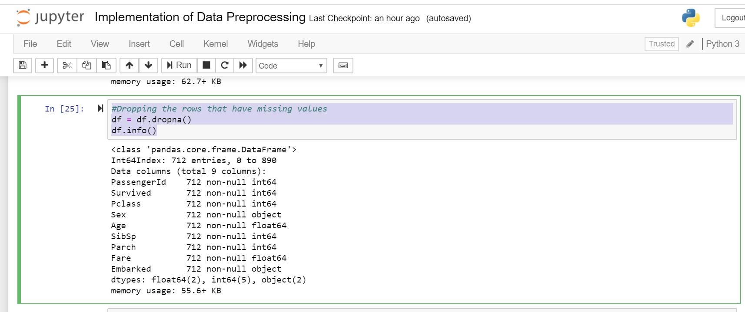Open the cell type Code dropdown
Viewport: 745px width, 312px height.
coord(291,66)
